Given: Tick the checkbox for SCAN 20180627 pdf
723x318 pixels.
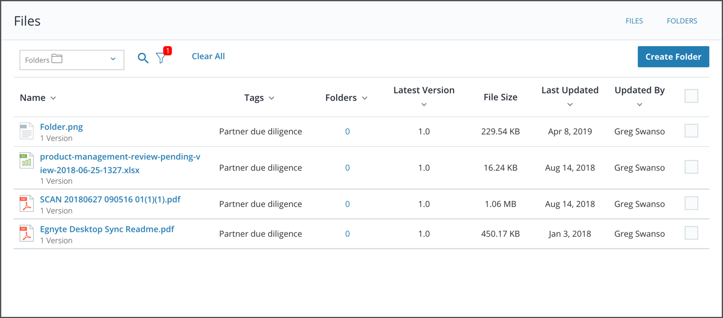Looking at the screenshot, I should (x=691, y=203).
